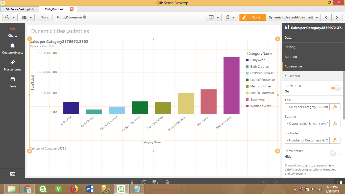Select Custom objects in the sidebar
Image resolution: width=345 pixels, height=194 pixels.
pyautogui.click(x=12, y=48)
